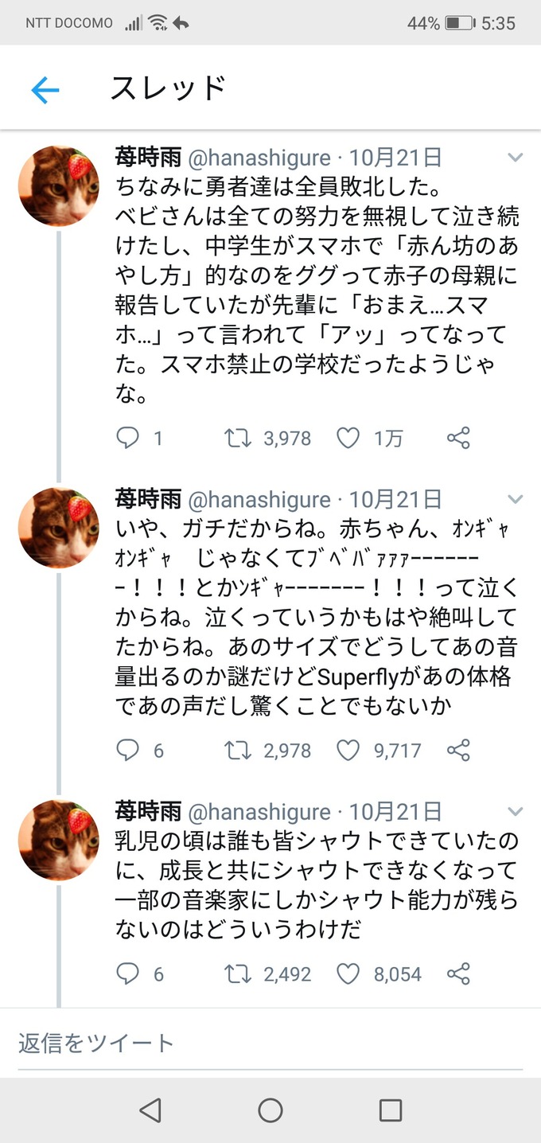Open the 返信をツイート reply field

pyautogui.click(x=270, y=1044)
